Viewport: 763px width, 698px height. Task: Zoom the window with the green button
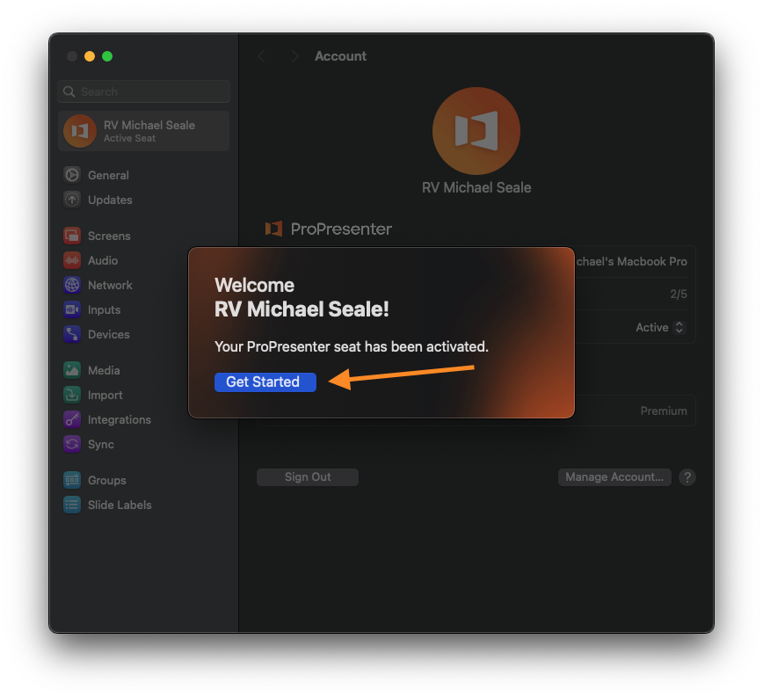coord(107,56)
